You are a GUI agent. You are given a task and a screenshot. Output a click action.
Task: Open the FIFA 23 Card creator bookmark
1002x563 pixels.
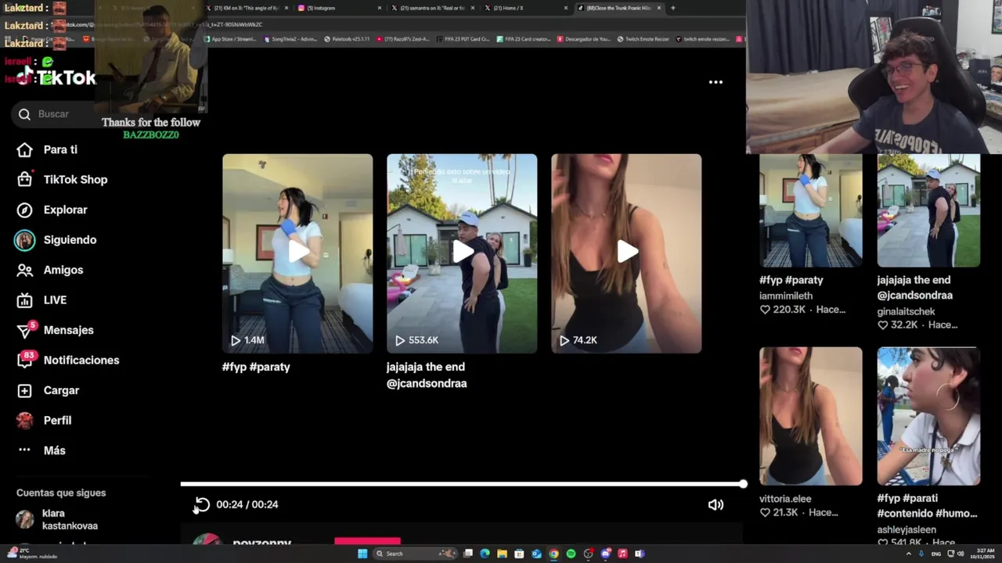525,38
